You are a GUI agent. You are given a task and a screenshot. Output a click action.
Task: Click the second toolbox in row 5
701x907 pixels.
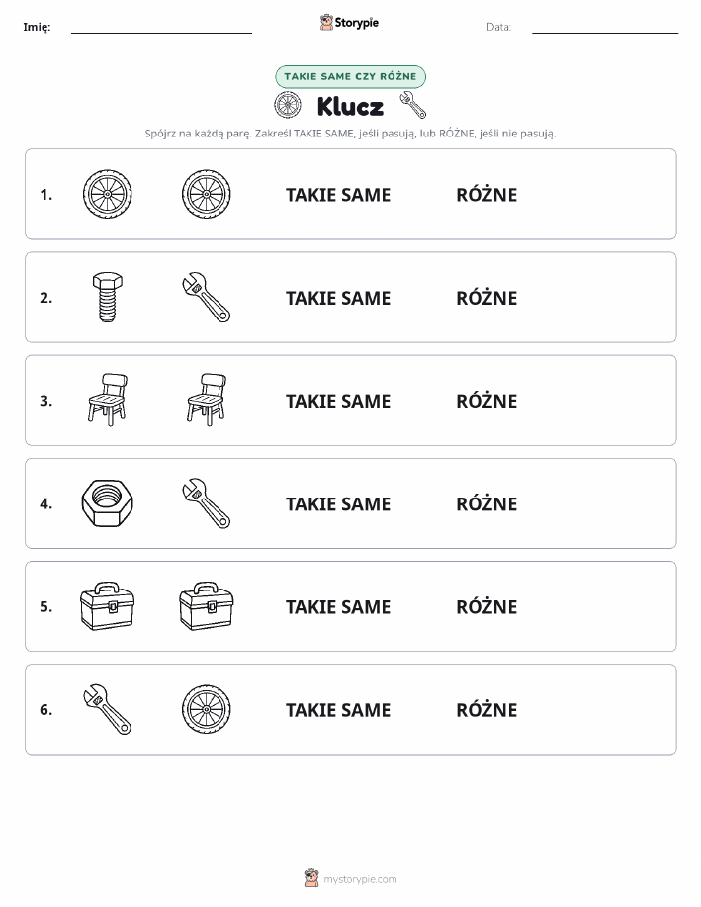(x=206, y=606)
